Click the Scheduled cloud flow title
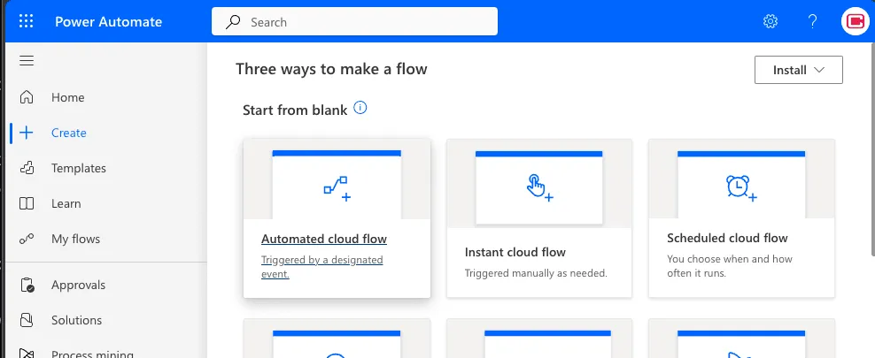 (x=727, y=239)
